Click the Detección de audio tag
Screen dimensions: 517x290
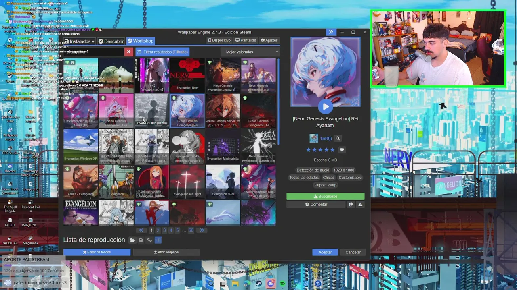tap(313, 170)
